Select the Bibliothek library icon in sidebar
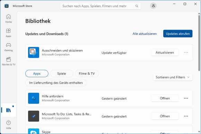The height and width of the screenshot is (134, 201). (x=8, y=110)
